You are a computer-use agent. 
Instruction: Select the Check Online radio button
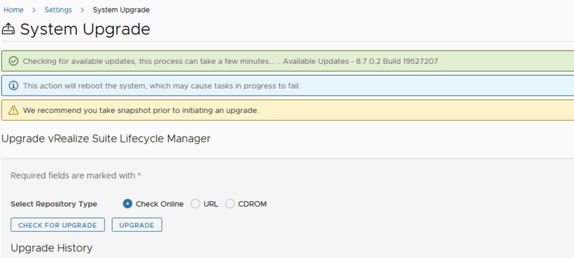coord(127,204)
